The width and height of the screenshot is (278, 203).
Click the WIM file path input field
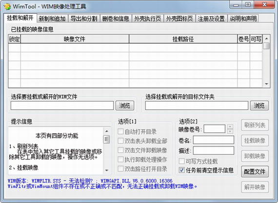click(x=62, y=105)
